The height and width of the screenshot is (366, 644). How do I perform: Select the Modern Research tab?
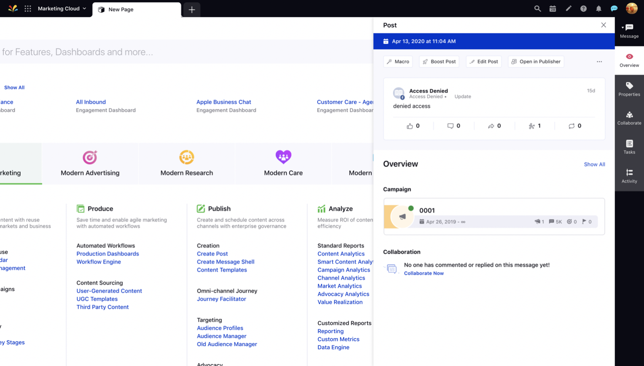[x=187, y=164]
